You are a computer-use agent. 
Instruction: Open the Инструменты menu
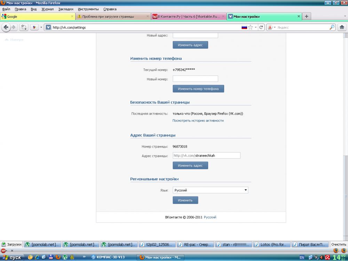click(x=88, y=9)
